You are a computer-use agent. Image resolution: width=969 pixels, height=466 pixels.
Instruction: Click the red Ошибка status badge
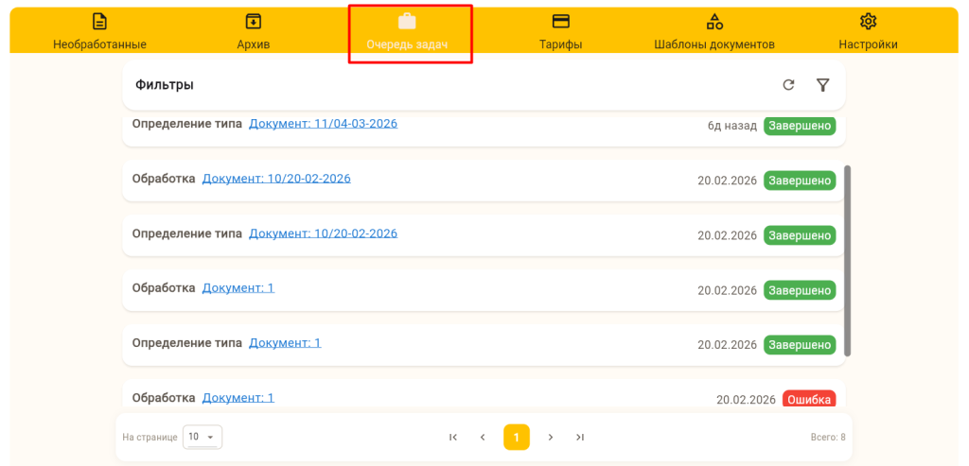tap(809, 400)
